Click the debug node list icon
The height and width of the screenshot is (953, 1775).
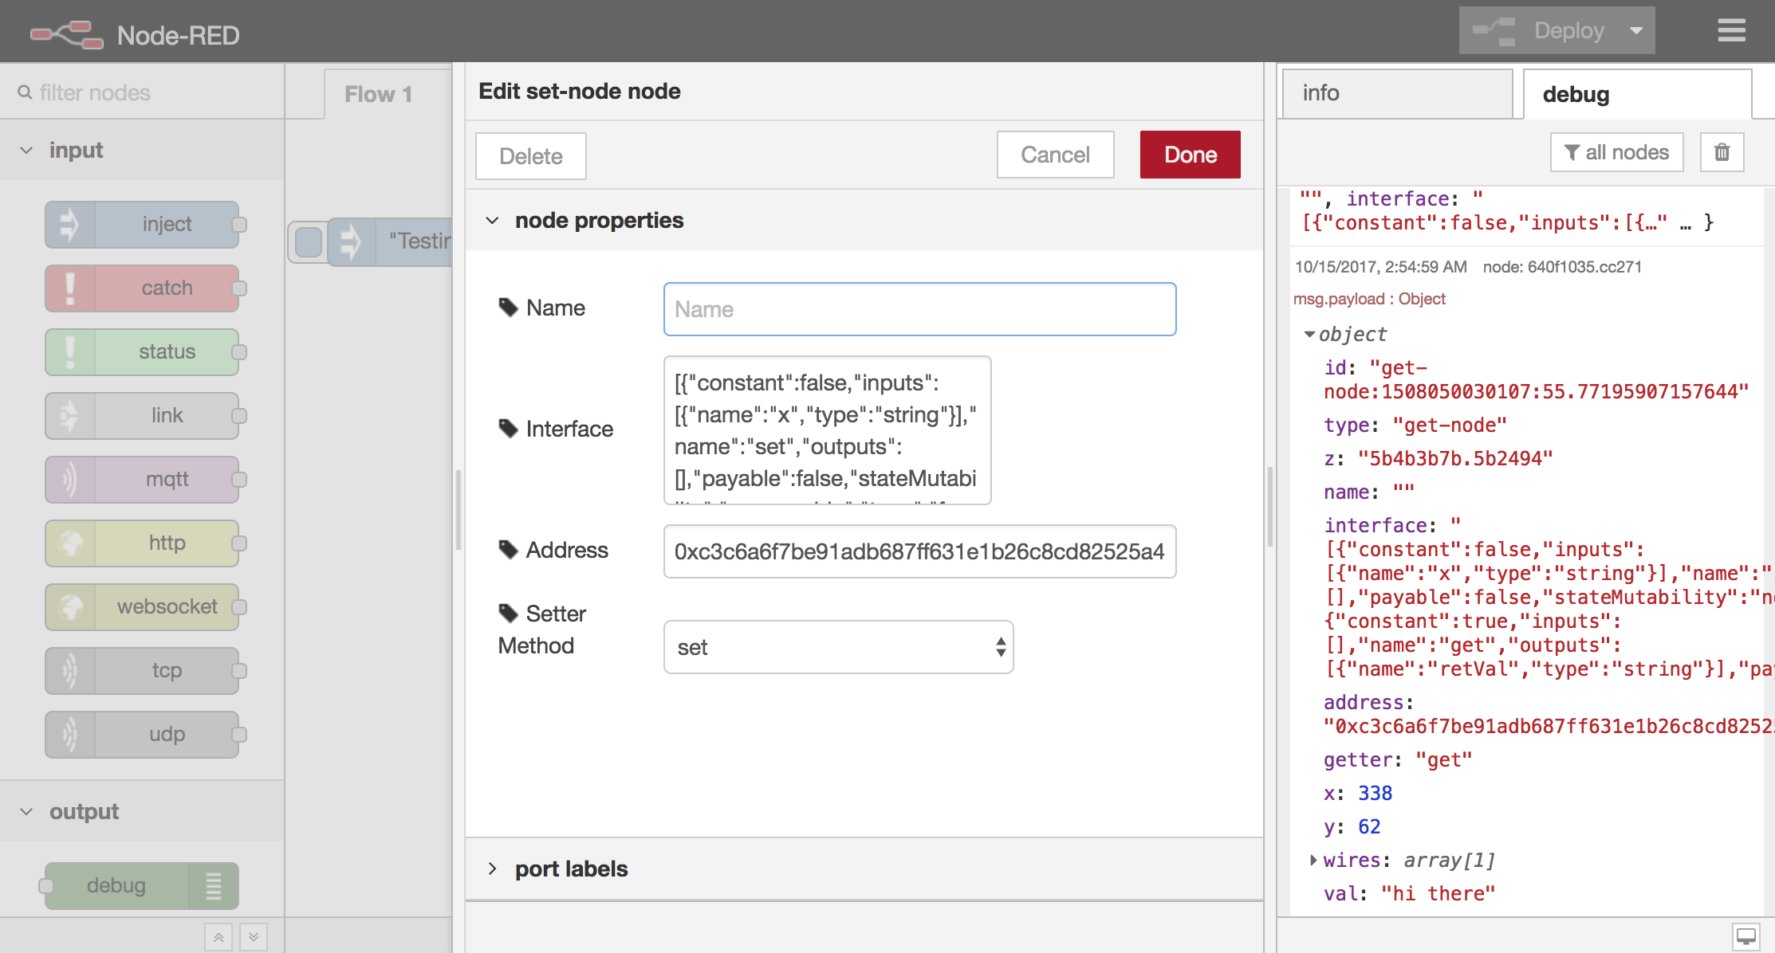point(213,885)
